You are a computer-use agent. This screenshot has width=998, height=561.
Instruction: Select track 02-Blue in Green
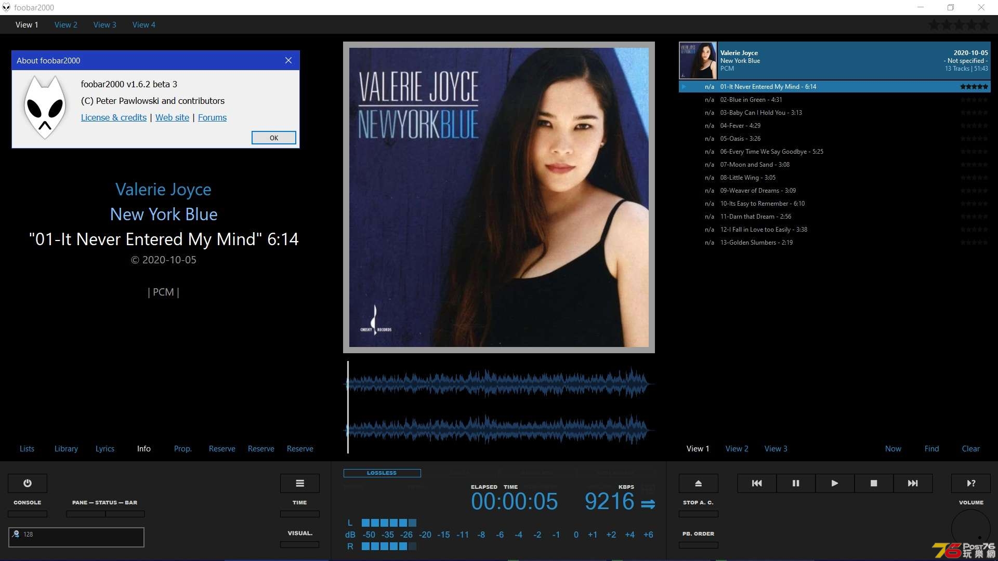coord(835,100)
